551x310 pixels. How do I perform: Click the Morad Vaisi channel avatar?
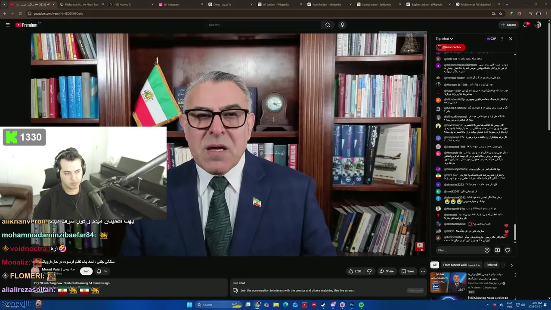point(35,271)
